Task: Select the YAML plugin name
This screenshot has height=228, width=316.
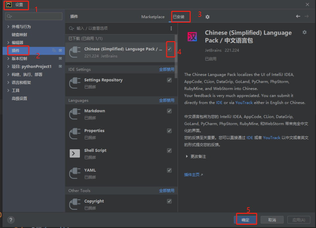Action: 90,170
